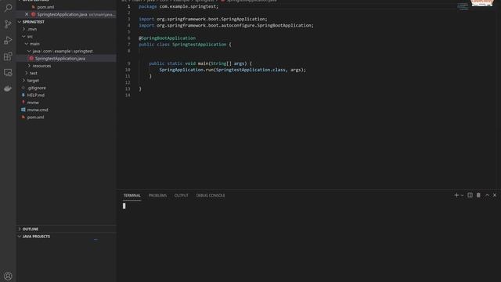Click the public static void main line
The image size is (501, 282).
point(200,63)
